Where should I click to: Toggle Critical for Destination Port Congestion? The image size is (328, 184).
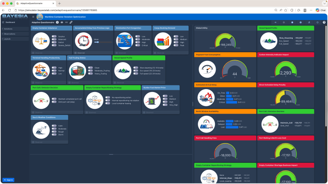tap(138, 45)
